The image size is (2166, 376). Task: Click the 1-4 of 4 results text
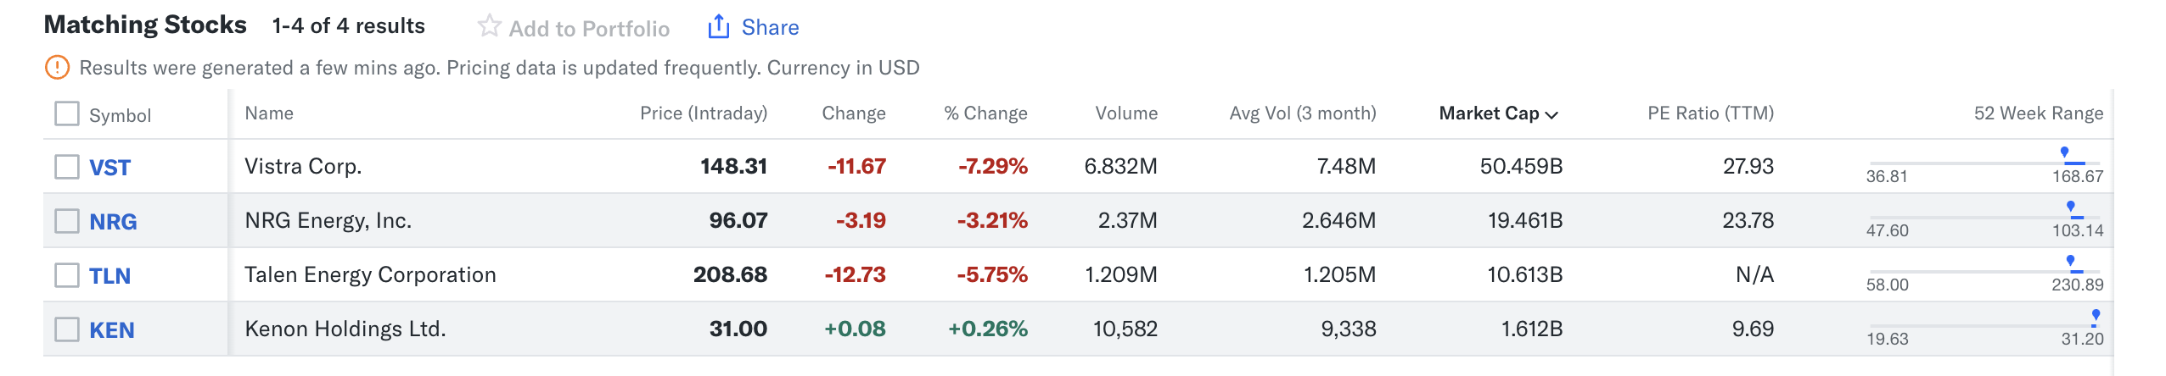(x=348, y=26)
